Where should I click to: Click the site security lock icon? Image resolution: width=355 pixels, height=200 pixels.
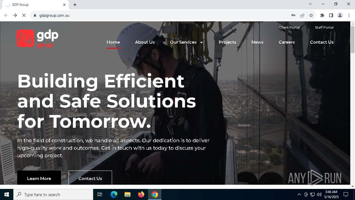tap(35, 15)
